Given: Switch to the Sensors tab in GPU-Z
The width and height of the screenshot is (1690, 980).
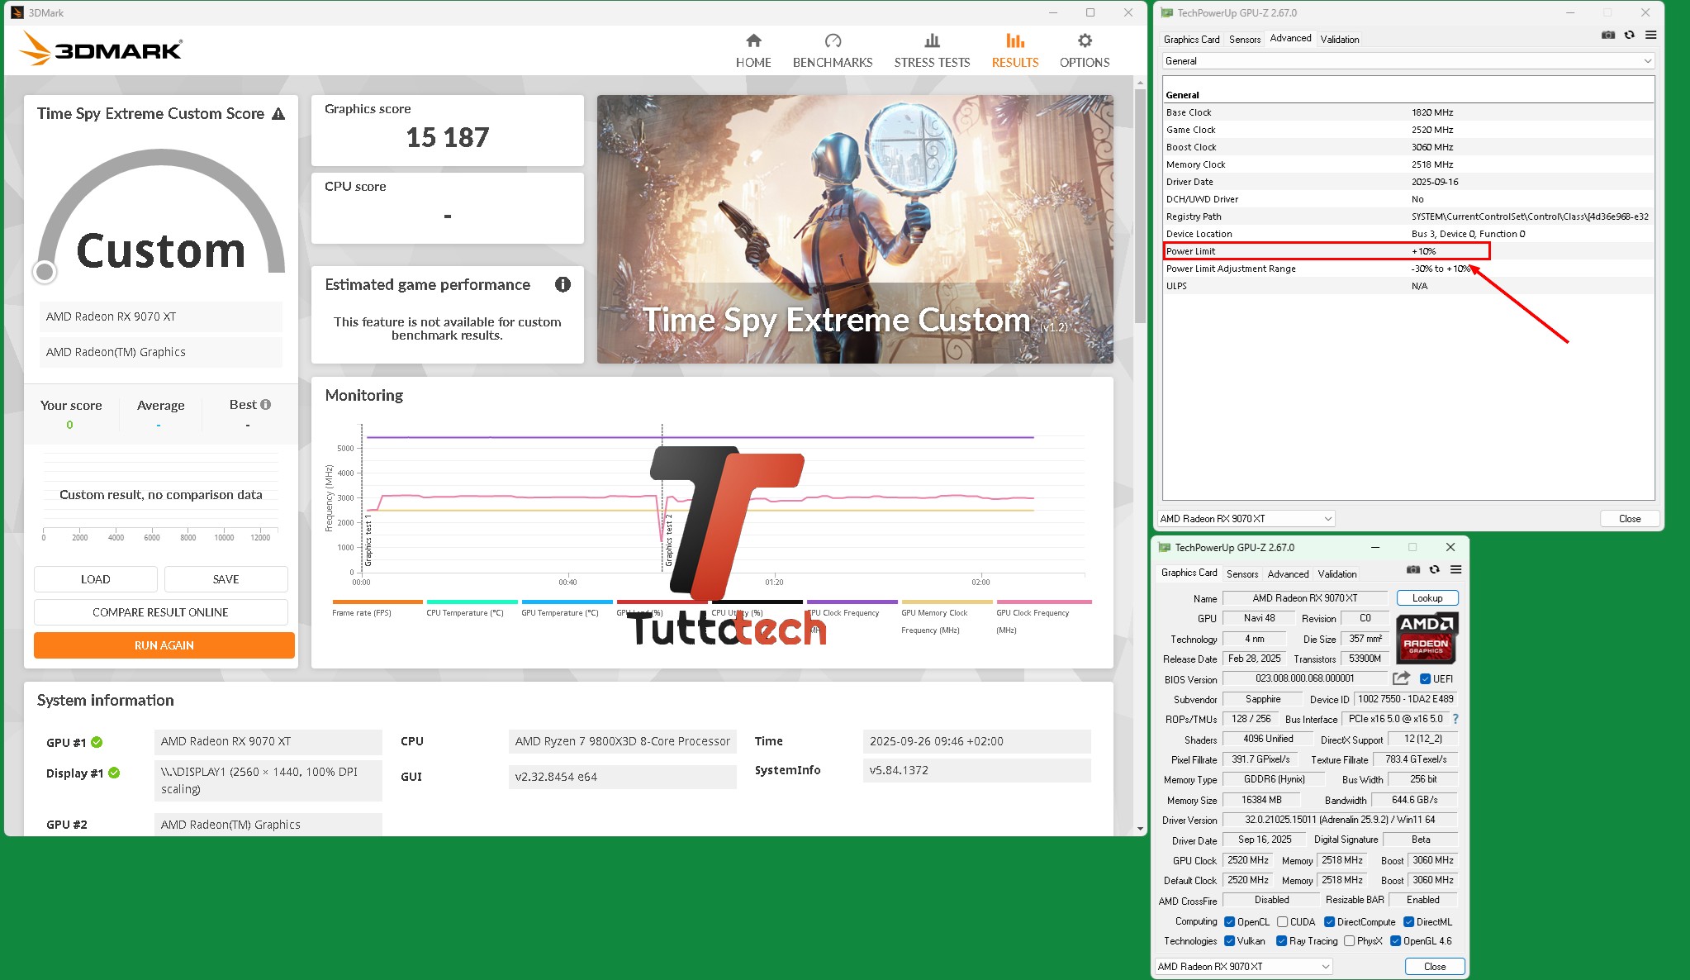Looking at the screenshot, I should pos(1245,39).
